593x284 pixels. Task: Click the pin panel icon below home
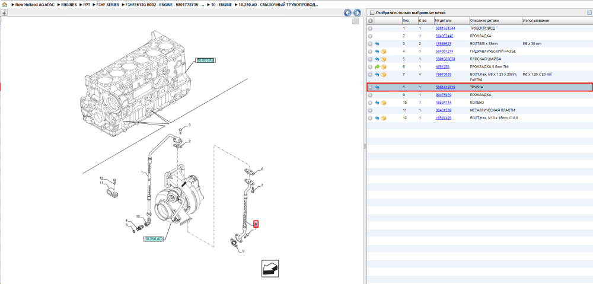coord(4,12)
